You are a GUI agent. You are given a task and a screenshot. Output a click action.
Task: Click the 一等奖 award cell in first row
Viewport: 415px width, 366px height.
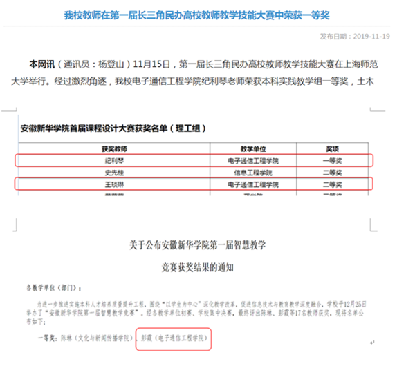333,160
